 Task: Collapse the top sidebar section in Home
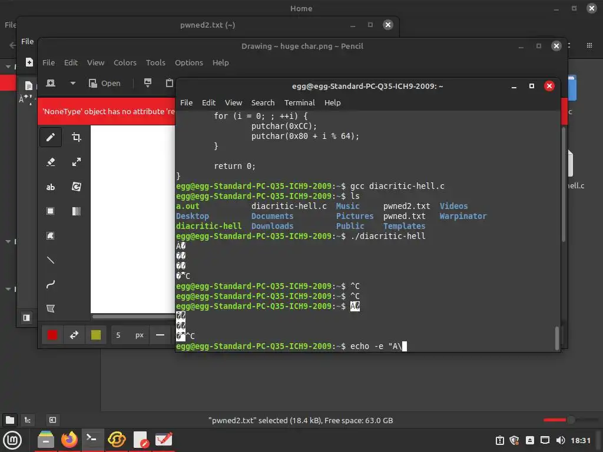point(8,67)
